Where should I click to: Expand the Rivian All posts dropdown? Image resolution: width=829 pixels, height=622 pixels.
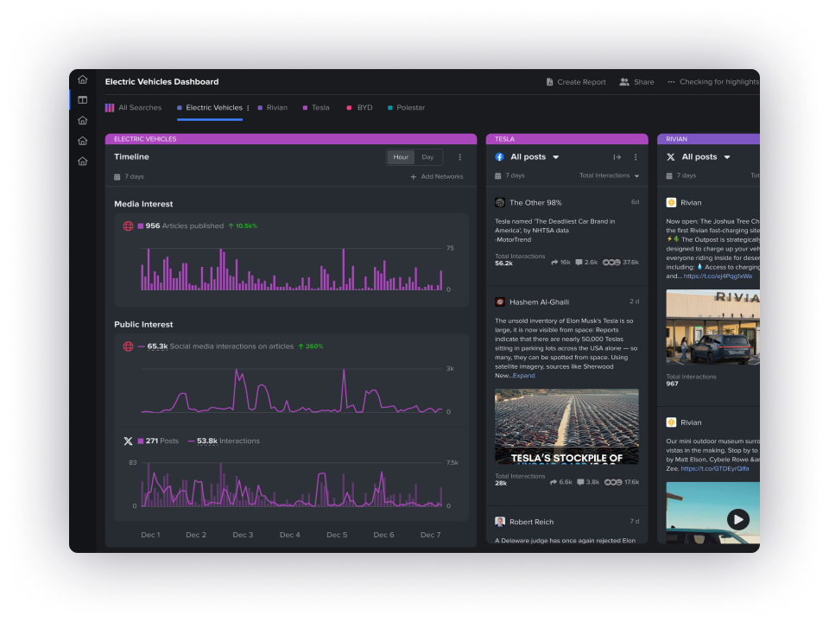(x=727, y=157)
